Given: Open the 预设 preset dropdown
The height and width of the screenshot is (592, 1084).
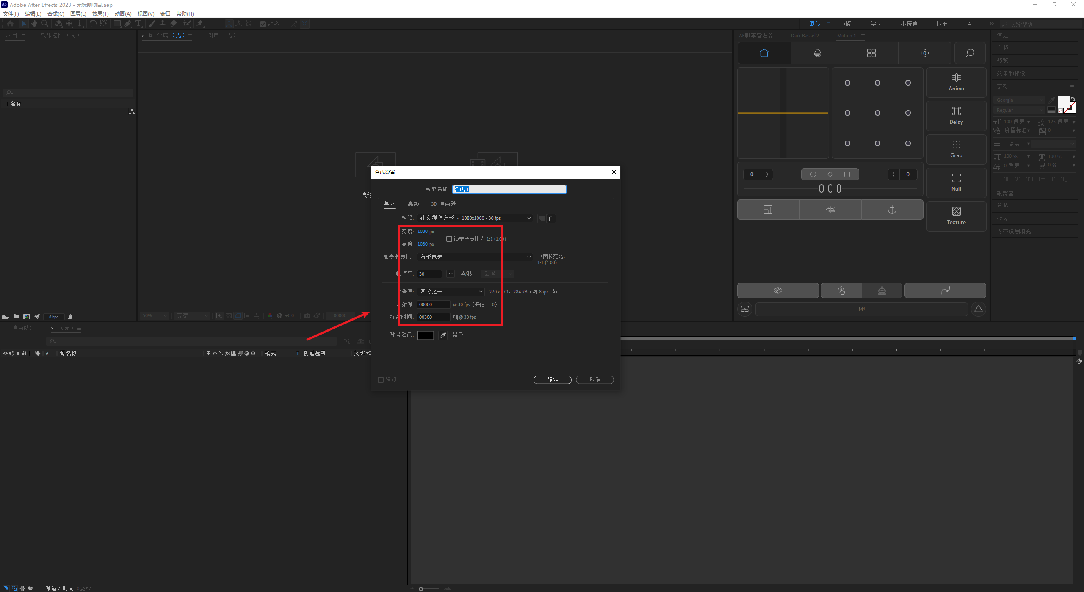Looking at the screenshot, I should coord(475,218).
